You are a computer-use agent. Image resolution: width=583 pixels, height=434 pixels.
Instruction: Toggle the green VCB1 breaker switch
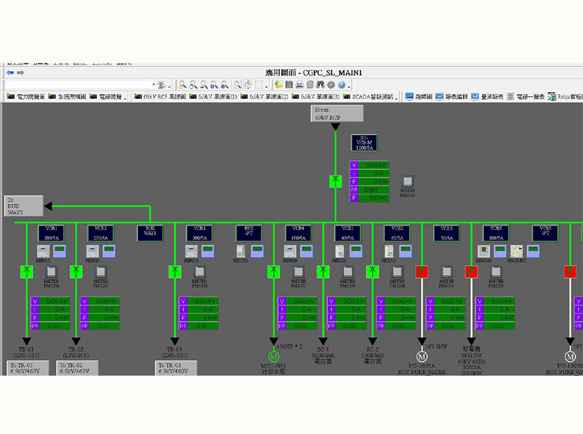click(27, 272)
